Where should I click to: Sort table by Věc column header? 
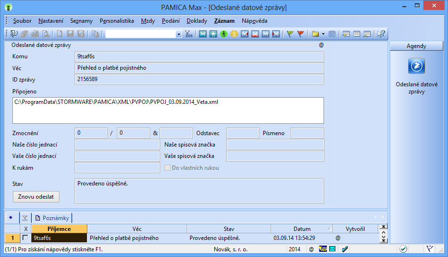point(137,229)
